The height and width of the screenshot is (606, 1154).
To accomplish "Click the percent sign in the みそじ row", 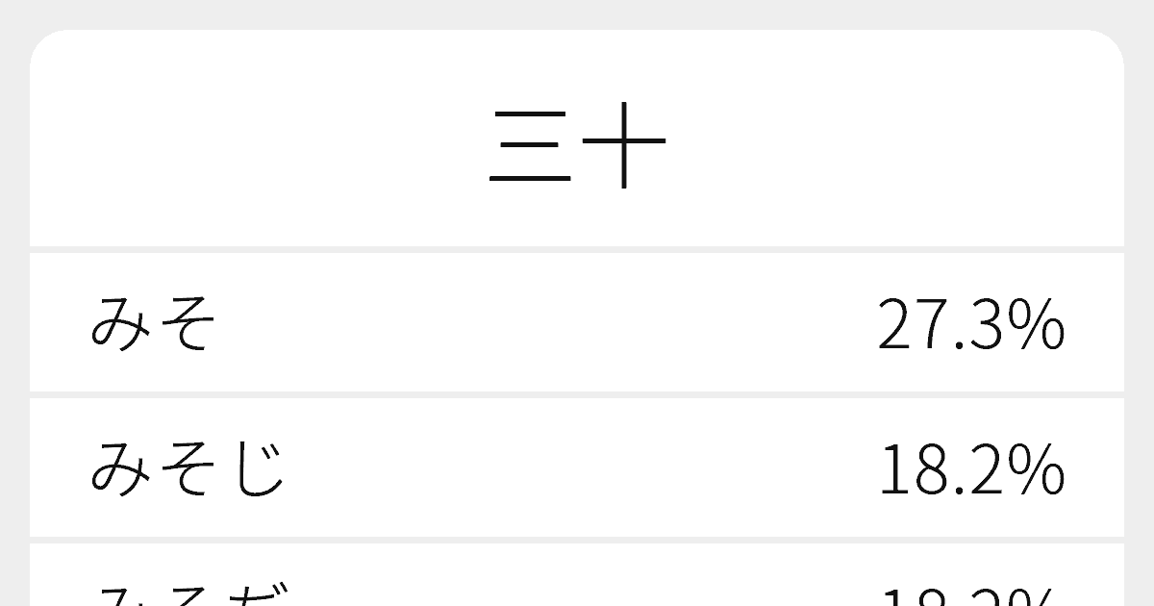I will point(1039,470).
